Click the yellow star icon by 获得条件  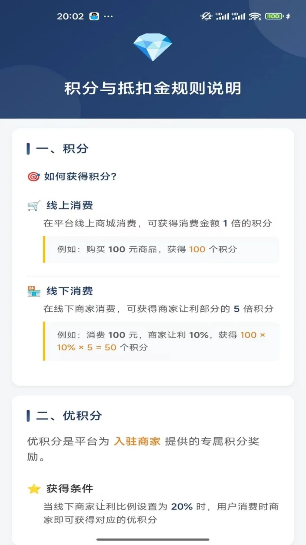(34, 489)
